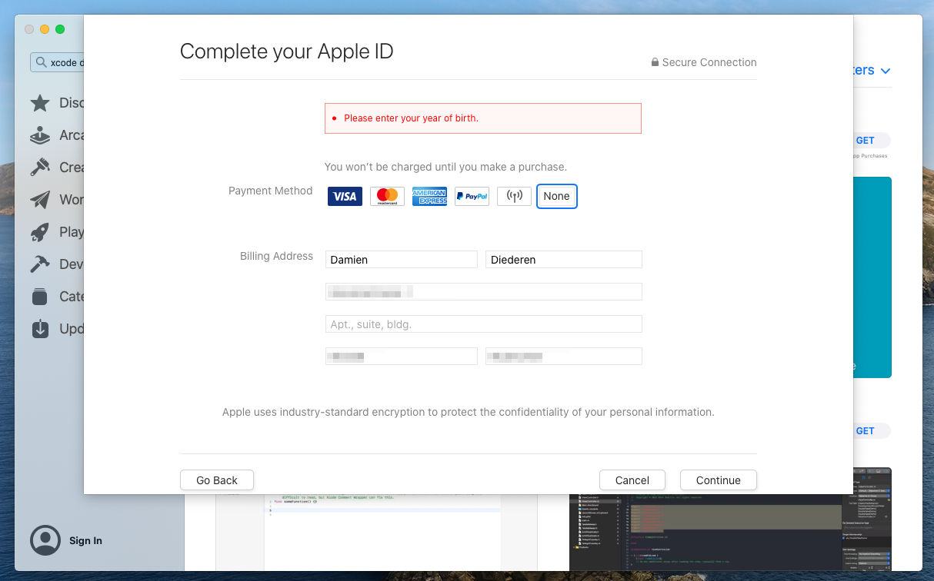
Task: Click the Go Back button
Action: tap(217, 480)
